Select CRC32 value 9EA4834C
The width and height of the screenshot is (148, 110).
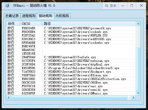pyautogui.click(x=28, y=50)
